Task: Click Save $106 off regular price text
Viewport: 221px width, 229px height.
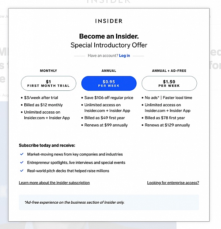Action: [x=109, y=97]
